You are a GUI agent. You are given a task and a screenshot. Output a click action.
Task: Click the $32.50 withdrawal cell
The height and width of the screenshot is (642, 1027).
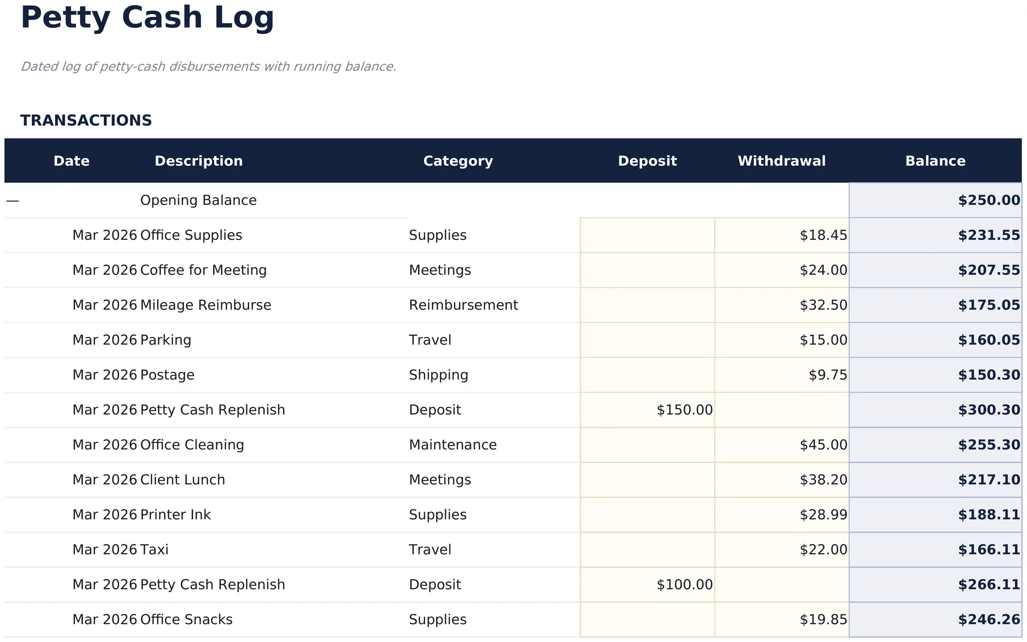(x=782, y=305)
